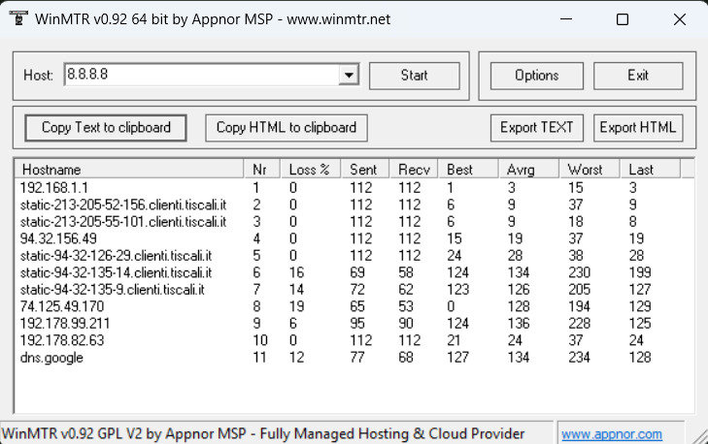Click the Worst column header

coord(590,170)
